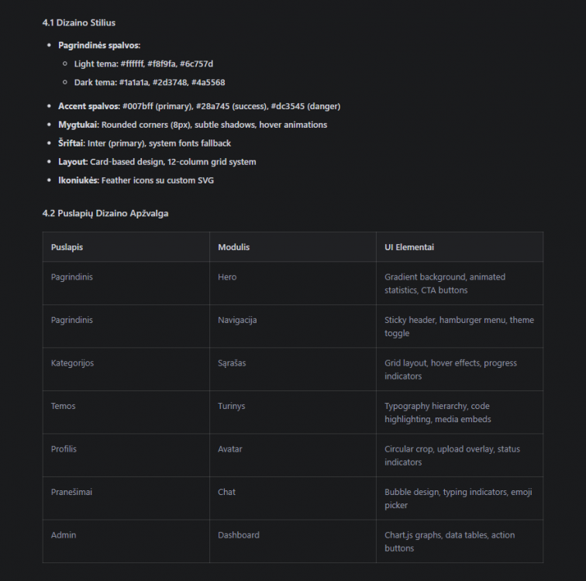Select the 'Navigacija' module cell
The width and height of the screenshot is (586, 581).
pyautogui.click(x=293, y=326)
